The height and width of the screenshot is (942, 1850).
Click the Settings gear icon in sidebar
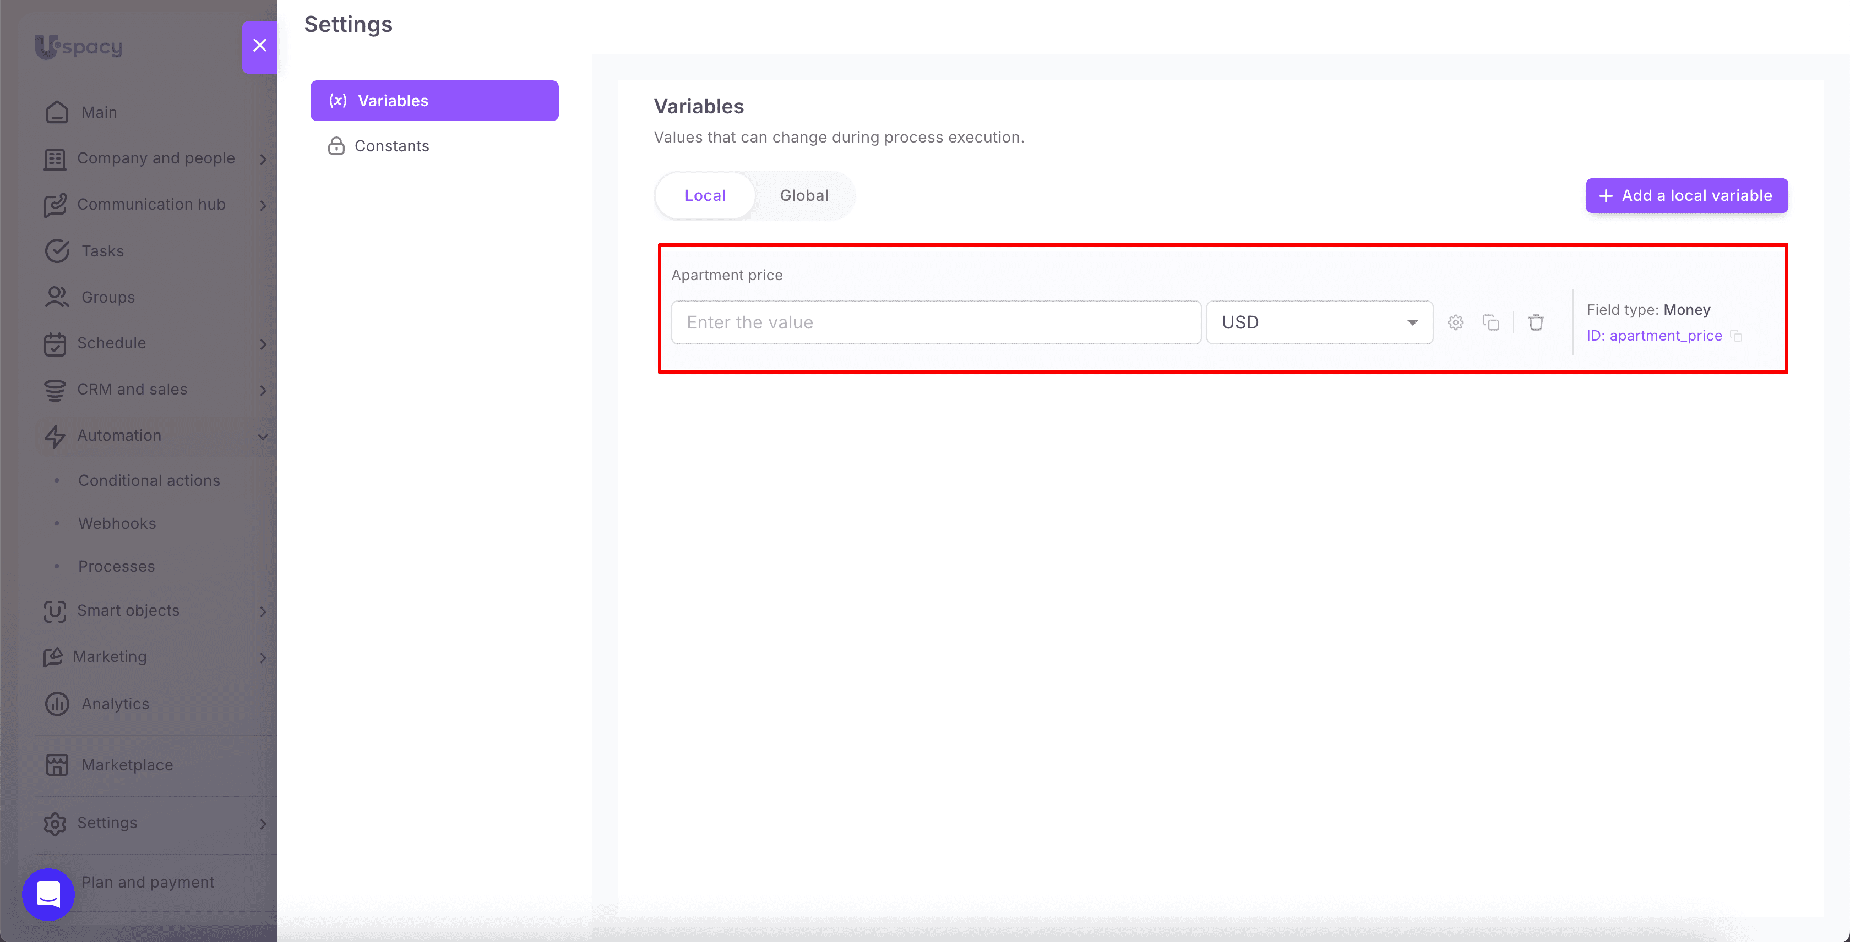55,824
